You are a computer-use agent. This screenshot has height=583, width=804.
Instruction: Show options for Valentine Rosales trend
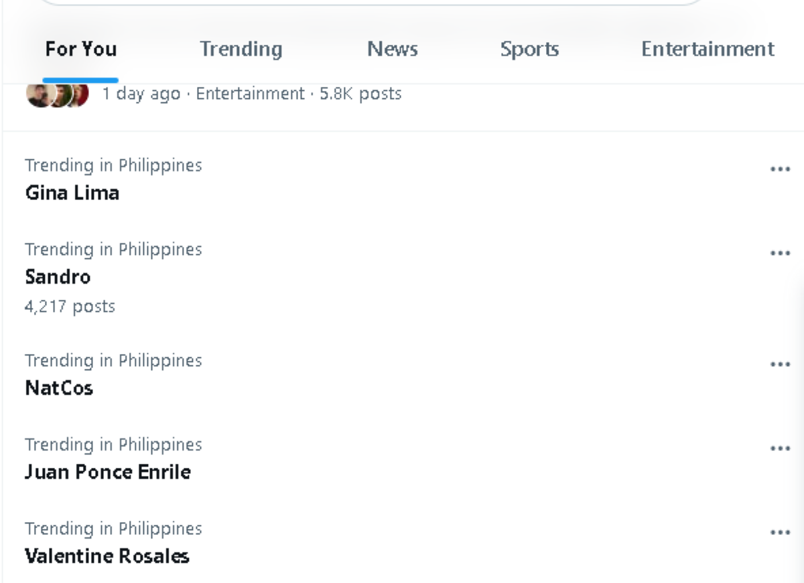coord(780,533)
